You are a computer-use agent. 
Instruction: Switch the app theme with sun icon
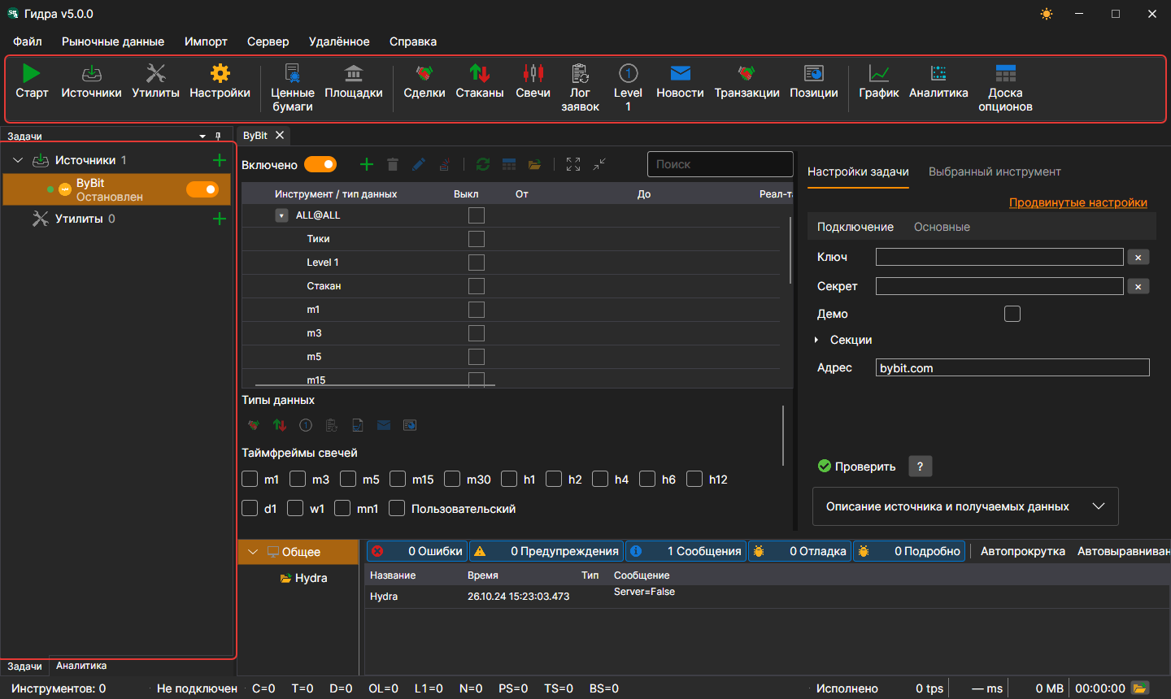(x=1047, y=14)
